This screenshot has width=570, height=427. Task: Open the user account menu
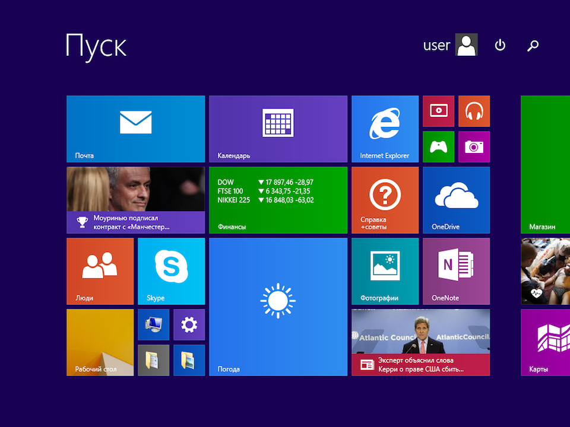coord(450,44)
